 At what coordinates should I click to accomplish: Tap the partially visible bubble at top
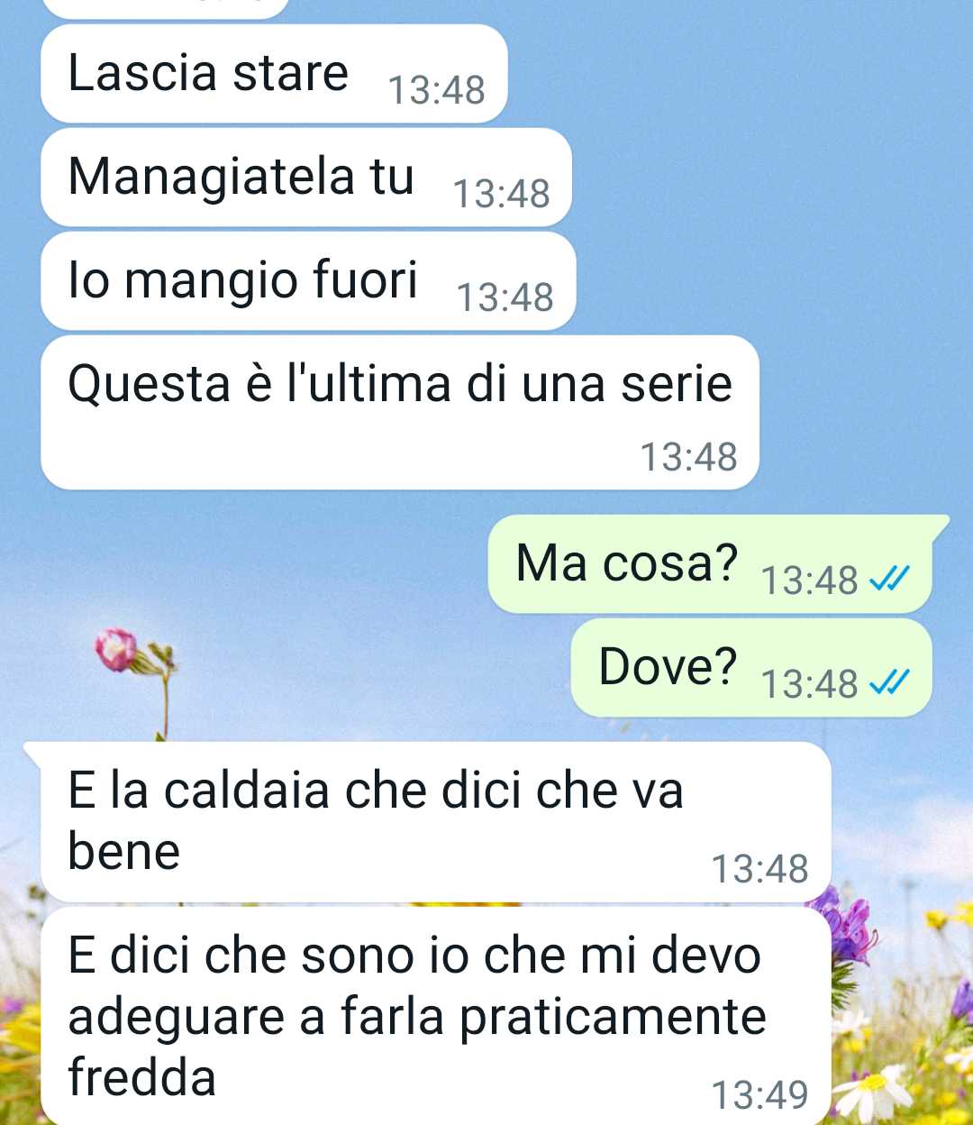166,8
